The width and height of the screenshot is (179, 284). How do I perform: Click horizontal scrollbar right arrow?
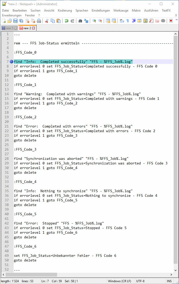[x=171, y=275]
